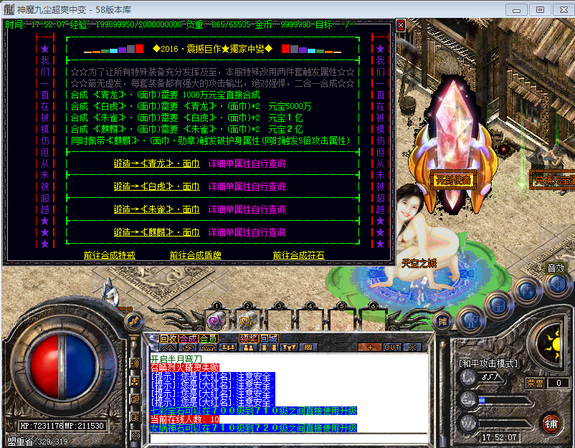Click the three-people group toolbar icon
575x448 pixels.
(x=228, y=347)
